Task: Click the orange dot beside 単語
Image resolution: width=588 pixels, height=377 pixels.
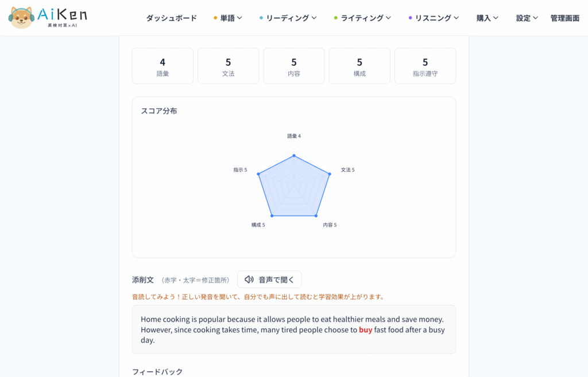Action: (215, 18)
